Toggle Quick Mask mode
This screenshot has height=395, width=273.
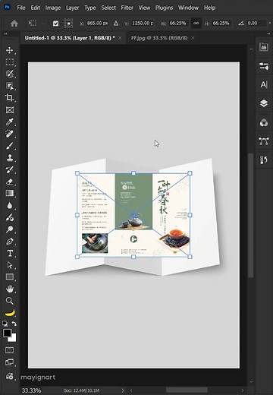click(10, 350)
